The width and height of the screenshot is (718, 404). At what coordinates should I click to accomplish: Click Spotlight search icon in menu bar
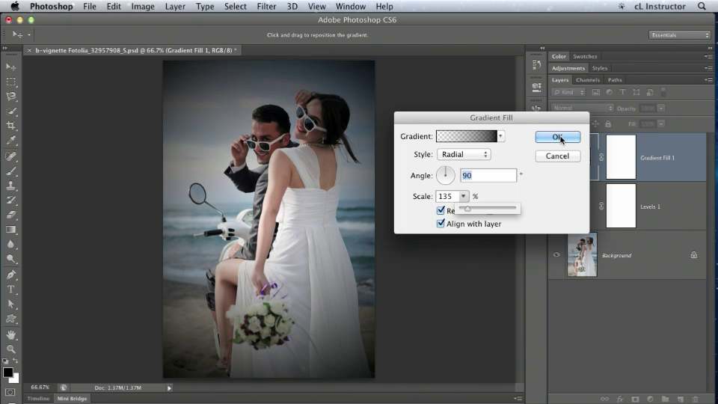pyautogui.click(x=702, y=7)
